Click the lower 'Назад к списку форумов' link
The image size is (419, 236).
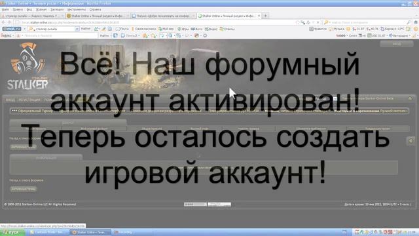[26, 180]
